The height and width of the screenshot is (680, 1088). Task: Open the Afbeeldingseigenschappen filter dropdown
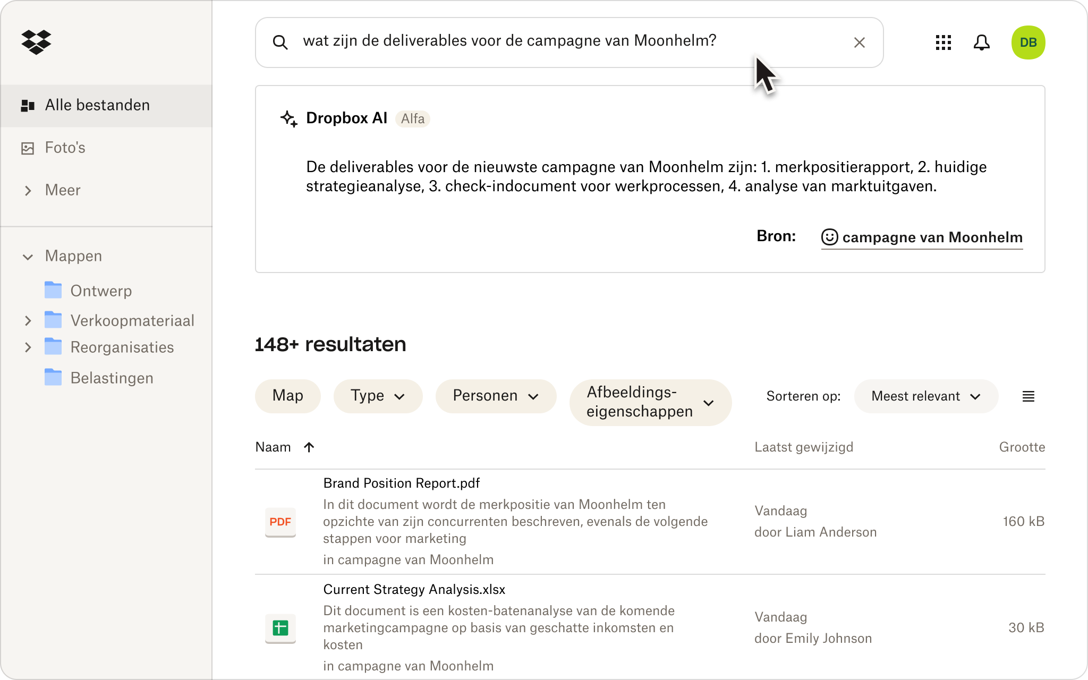[x=650, y=402]
